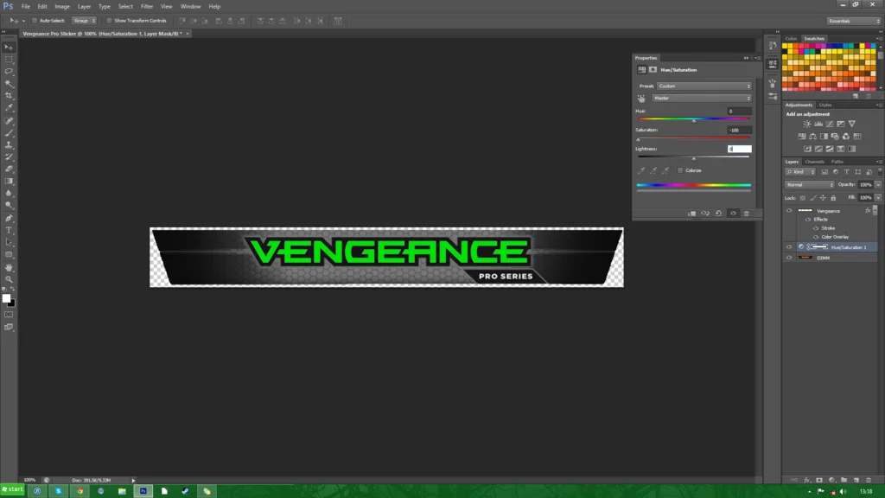Open the Auto-Select Group dropdown
The height and width of the screenshot is (498, 885).
(x=84, y=21)
